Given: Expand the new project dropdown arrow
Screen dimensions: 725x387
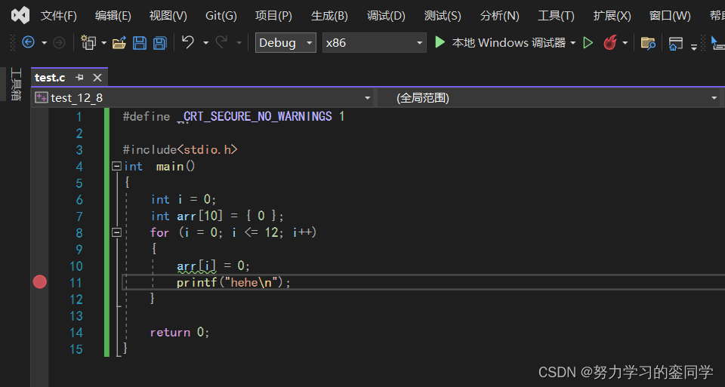Looking at the screenshot, I should (x=104, y=43).
